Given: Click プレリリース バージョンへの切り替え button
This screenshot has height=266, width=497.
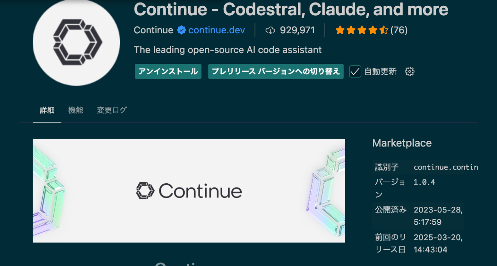Looking at the screenshot, I should click(x=276, y=71).
